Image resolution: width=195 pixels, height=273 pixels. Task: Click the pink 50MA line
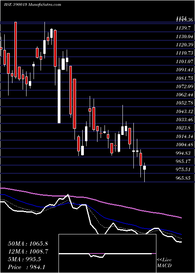click(90, 198)
